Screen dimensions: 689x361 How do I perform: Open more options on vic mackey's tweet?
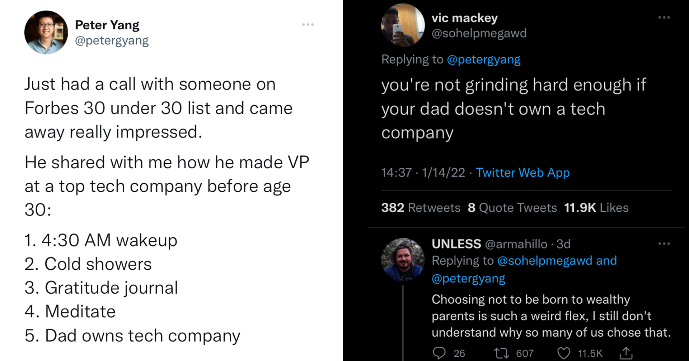pyautogui.click(x=664, y=18)
